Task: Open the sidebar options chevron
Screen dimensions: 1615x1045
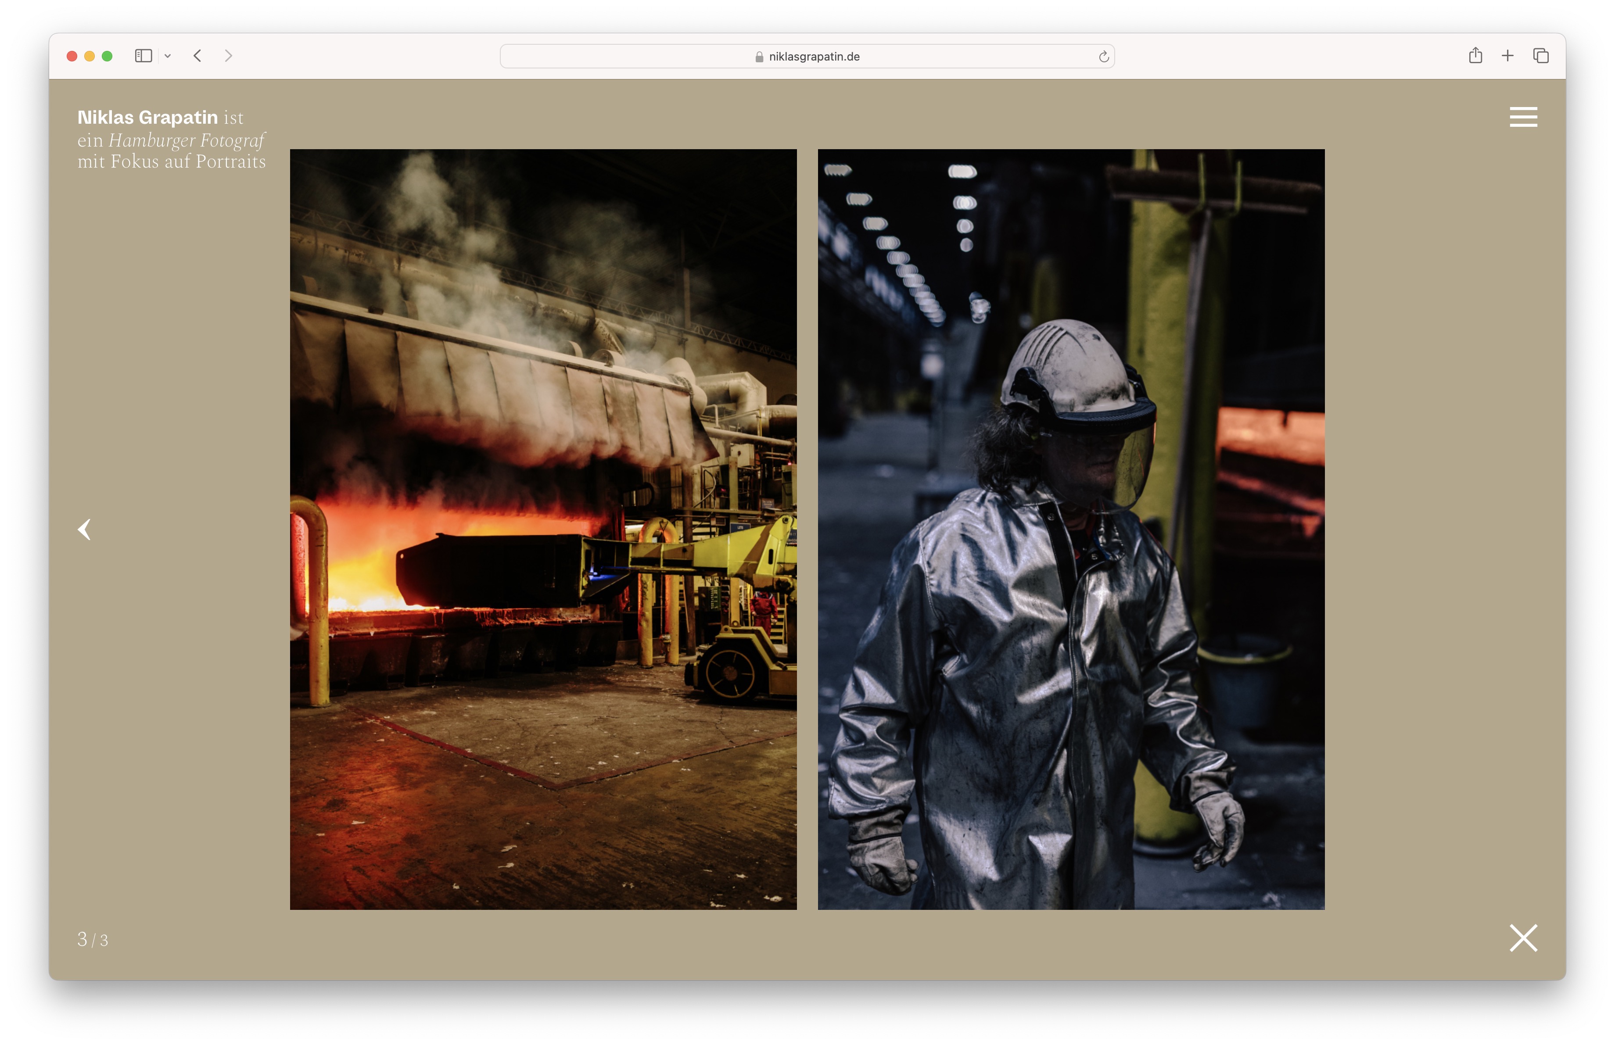Action: [168, 56]
